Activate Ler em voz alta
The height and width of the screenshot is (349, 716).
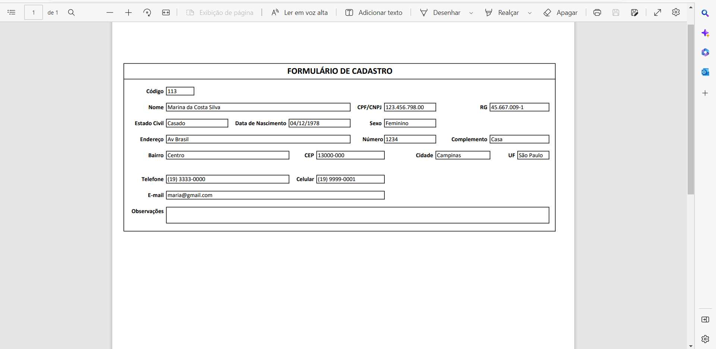click(300, 12)
